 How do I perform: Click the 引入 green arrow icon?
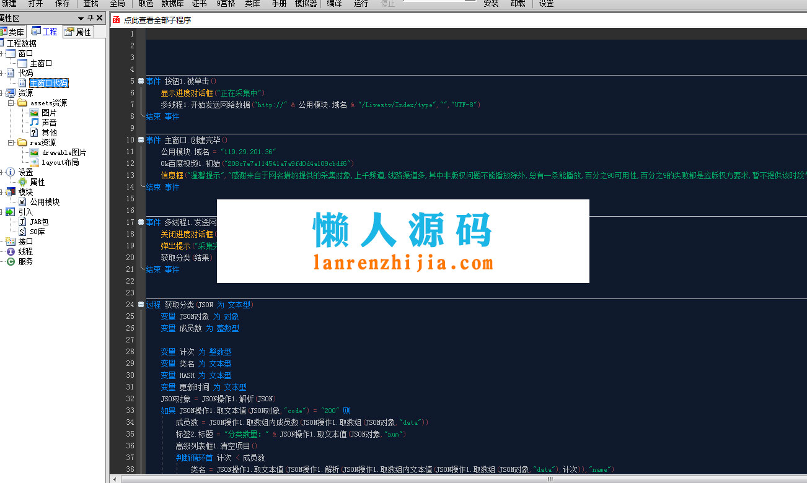click(x=11, y=212)
